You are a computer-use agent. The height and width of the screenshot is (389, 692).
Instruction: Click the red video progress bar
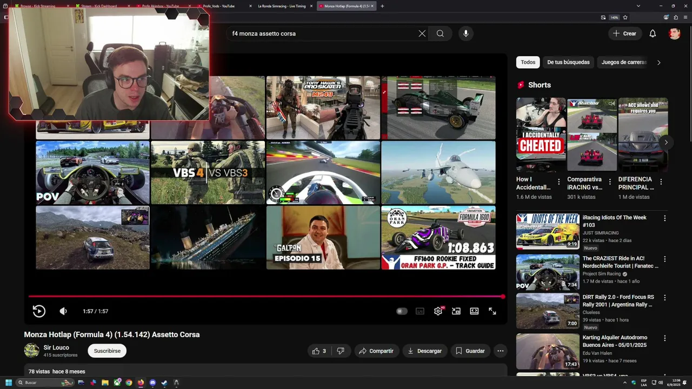(266, 297)
